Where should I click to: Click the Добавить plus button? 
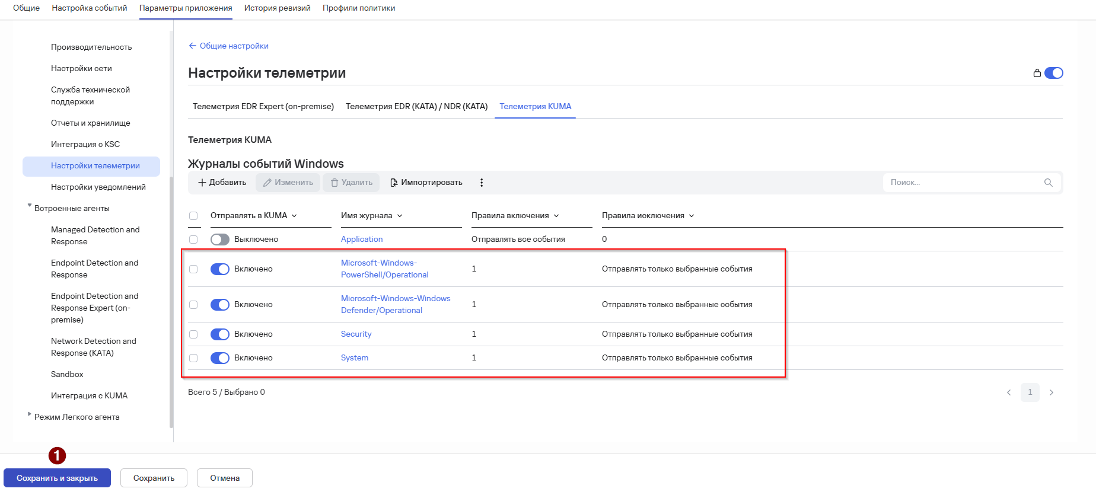[x=222, y=183]
